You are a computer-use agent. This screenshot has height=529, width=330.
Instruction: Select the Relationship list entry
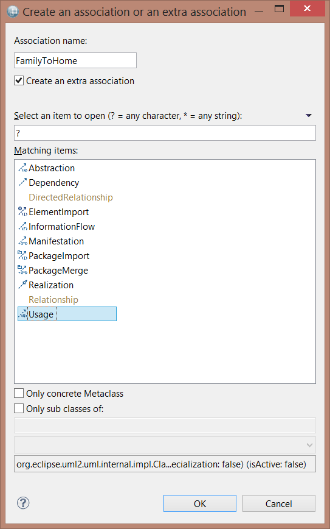(53, 300)
